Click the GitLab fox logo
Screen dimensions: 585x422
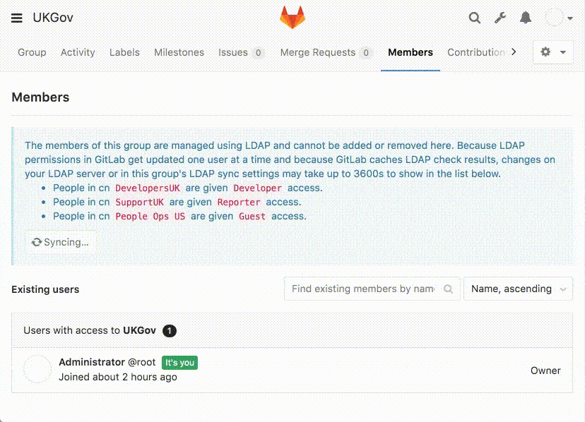pos(292,18)
